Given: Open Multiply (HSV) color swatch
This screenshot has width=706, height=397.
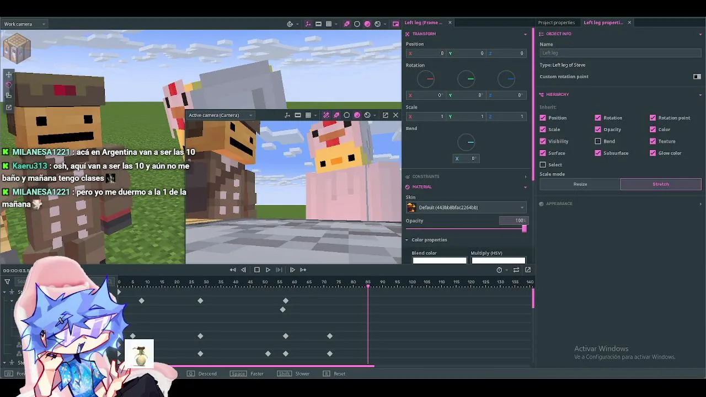Looking at the screenshot, I should point(498,260).
